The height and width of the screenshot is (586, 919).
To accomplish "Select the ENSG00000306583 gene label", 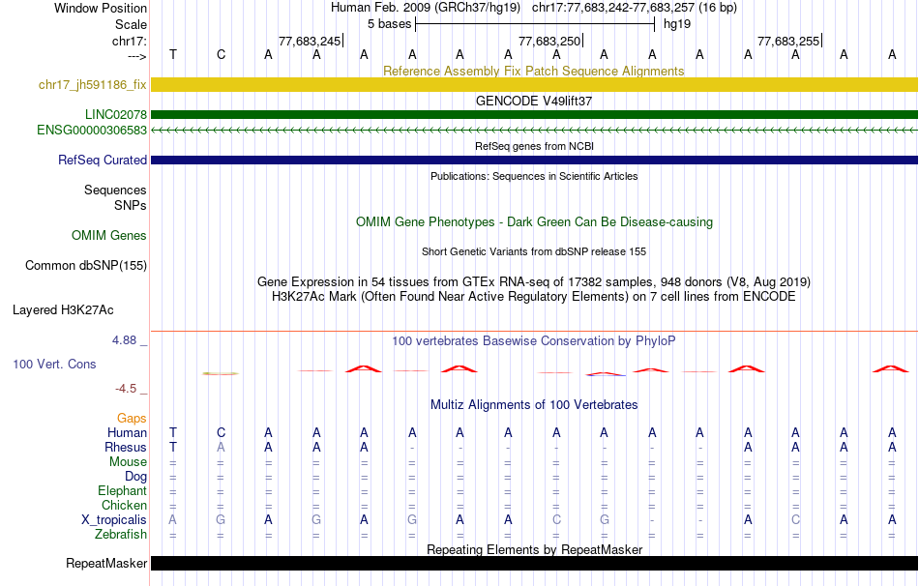I will 92,131.
